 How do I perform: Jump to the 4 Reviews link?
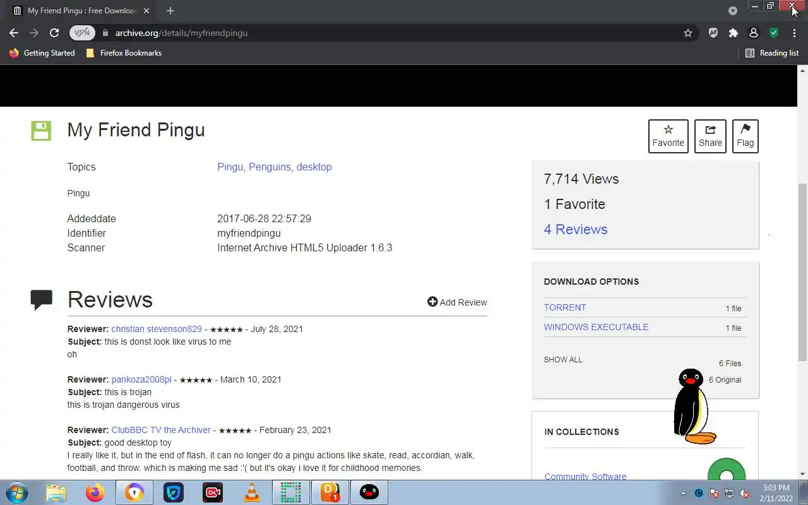(576, 229)
